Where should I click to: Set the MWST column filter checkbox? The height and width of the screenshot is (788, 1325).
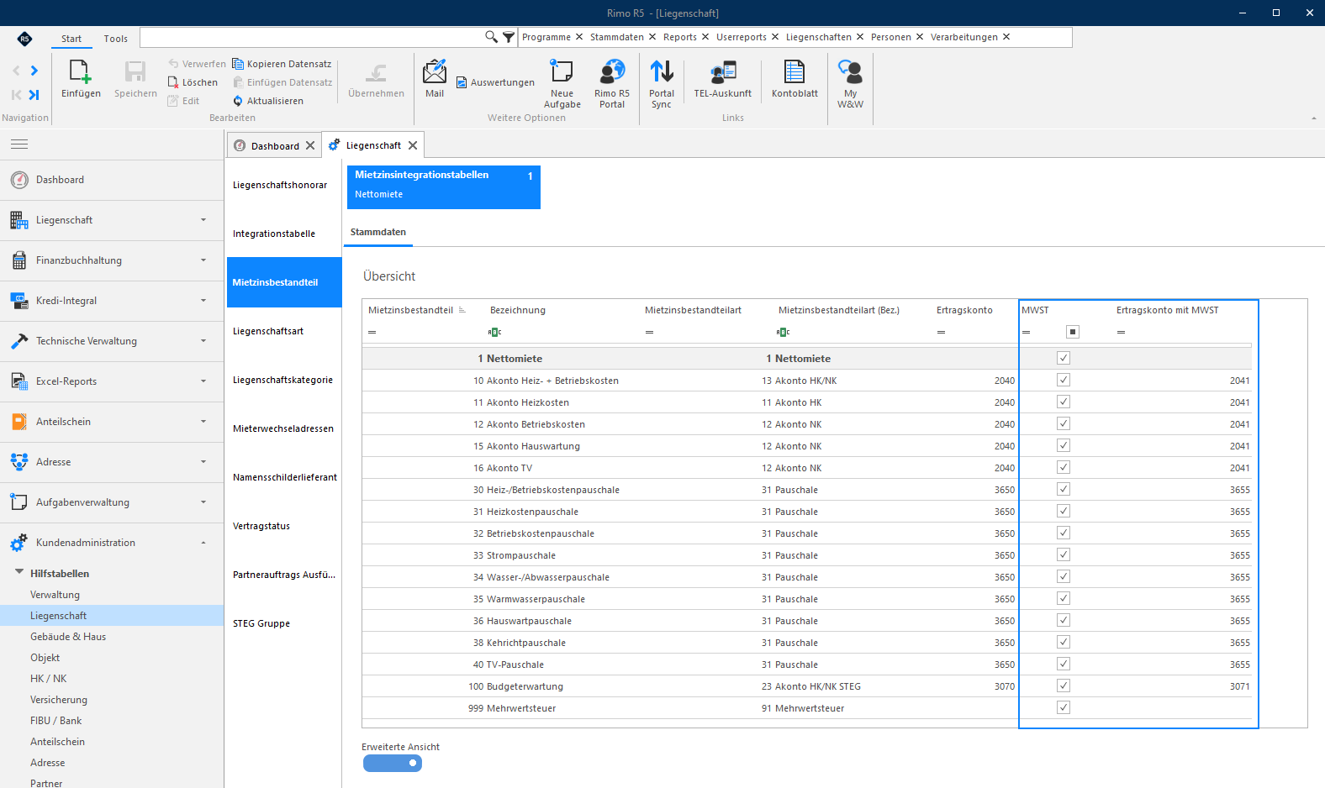tap(1073, 332)
